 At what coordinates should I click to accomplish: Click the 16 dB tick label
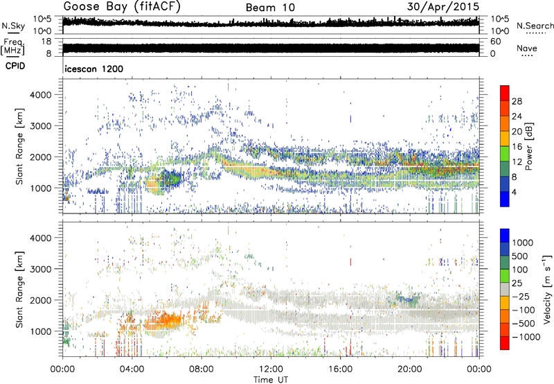click(517, 147)
